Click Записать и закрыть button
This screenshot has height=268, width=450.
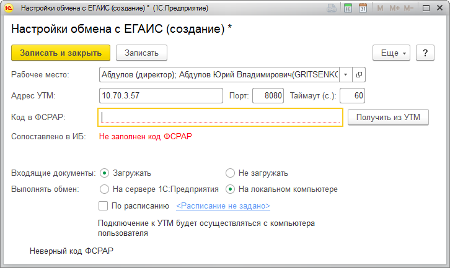(x=61, y=53)
